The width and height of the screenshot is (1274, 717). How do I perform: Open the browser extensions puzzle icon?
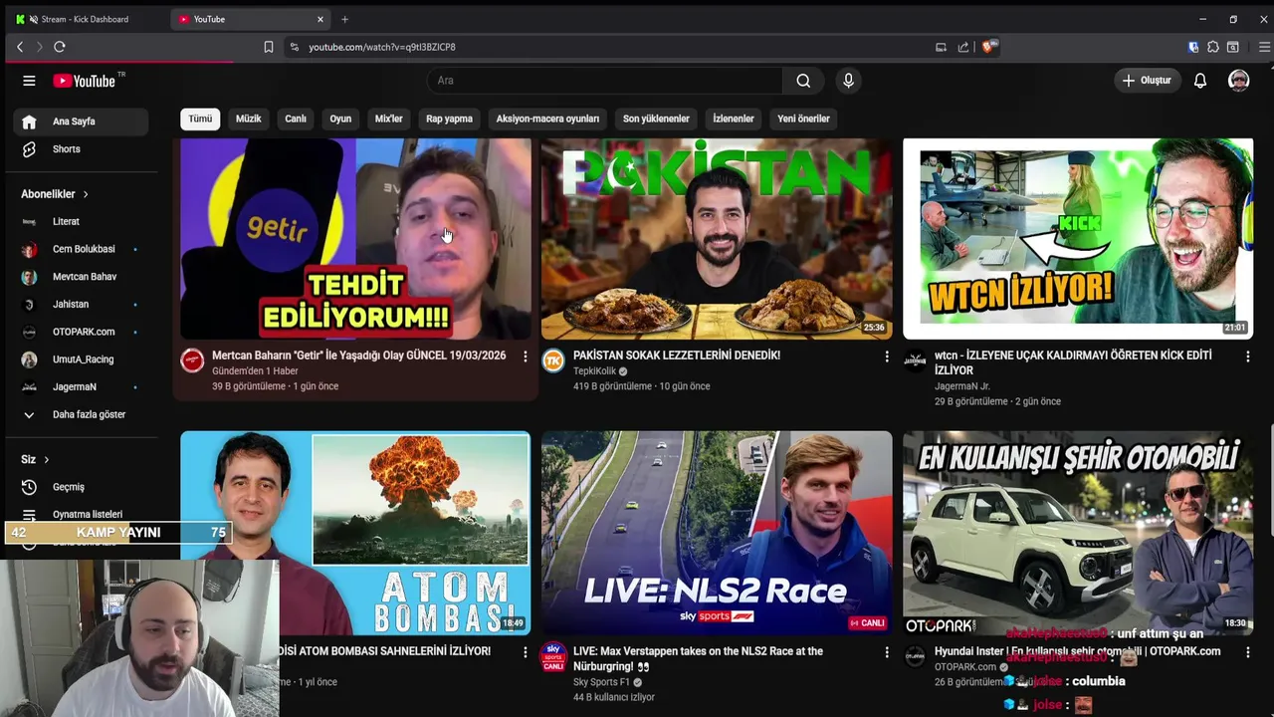pos(1213,47)
